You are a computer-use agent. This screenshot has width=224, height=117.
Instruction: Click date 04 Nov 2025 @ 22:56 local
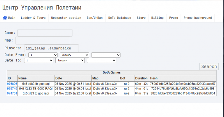click(73, 93)
